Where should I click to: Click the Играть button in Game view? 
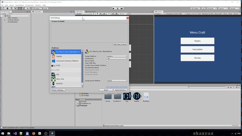[197, 41]
